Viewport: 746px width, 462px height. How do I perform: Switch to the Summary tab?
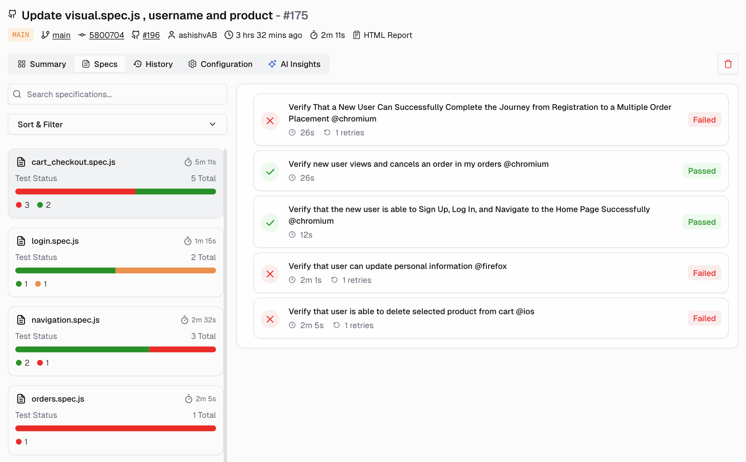[x=42, y=64]
